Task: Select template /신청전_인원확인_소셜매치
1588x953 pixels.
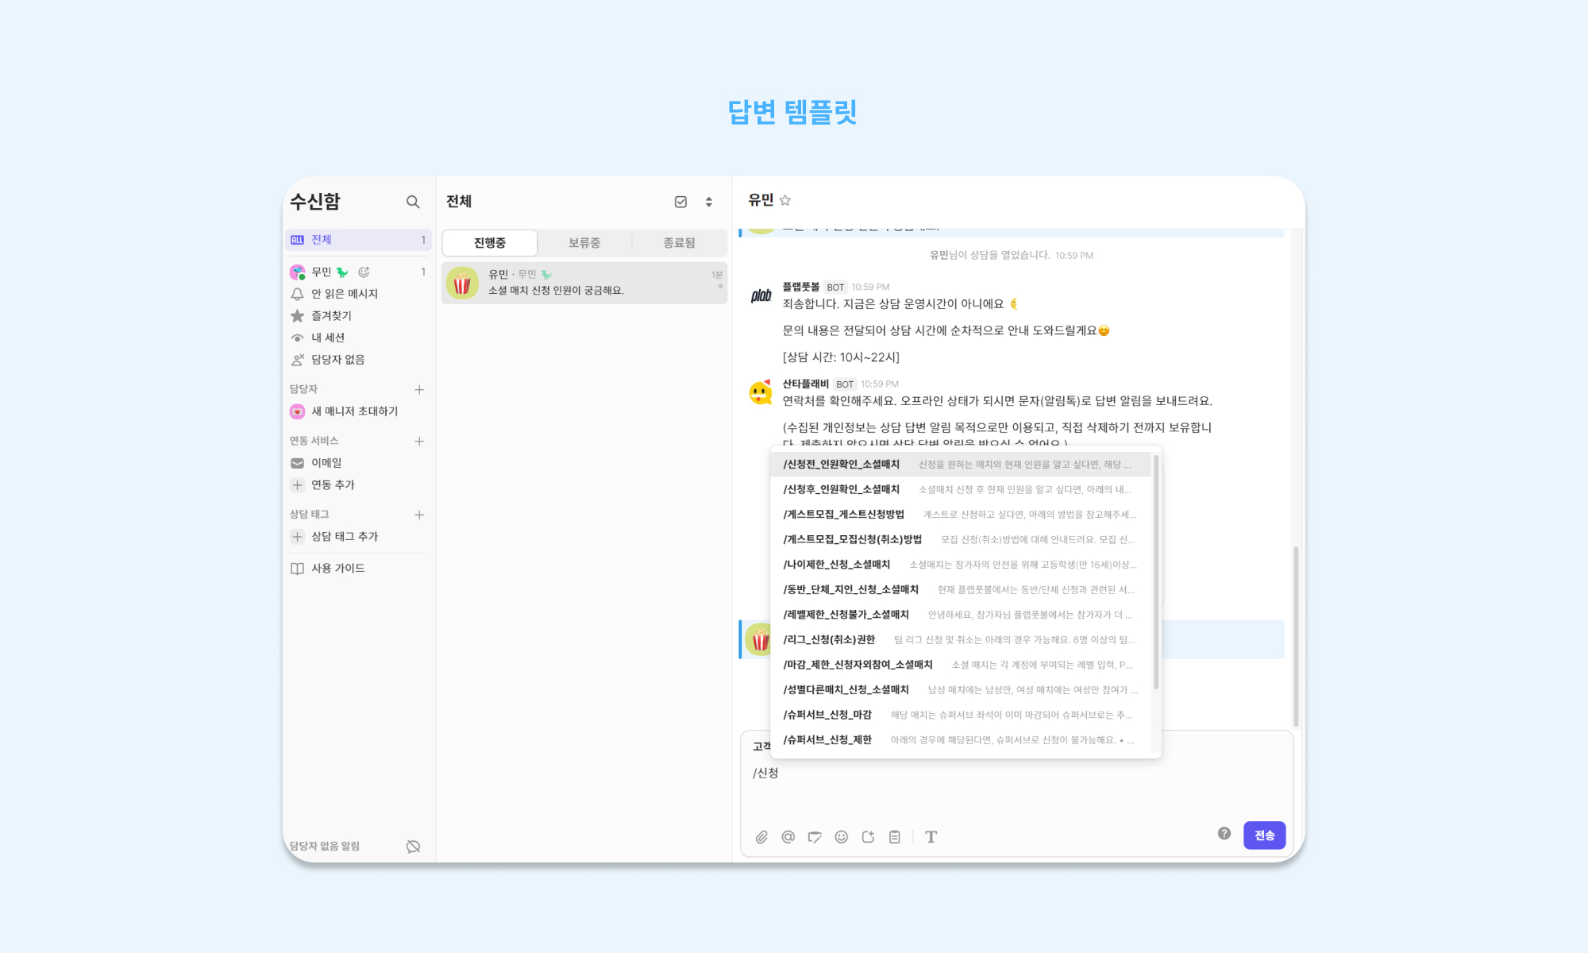Action: 961,465
